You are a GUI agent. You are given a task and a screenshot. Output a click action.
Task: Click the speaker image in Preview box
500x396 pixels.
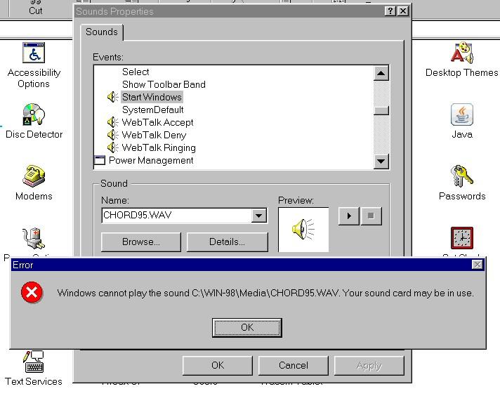(303, 230)
